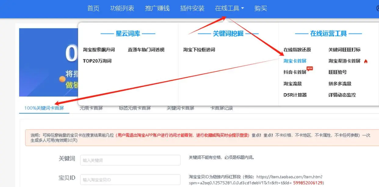Open 淘宝下拉框选词 tool
This screenshot has height=187, width=379.
coord(199,50)
